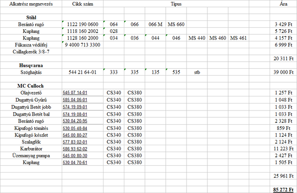
Task: Open the 586 93 62-02 part number link
Action: click(x=75, y=148)
